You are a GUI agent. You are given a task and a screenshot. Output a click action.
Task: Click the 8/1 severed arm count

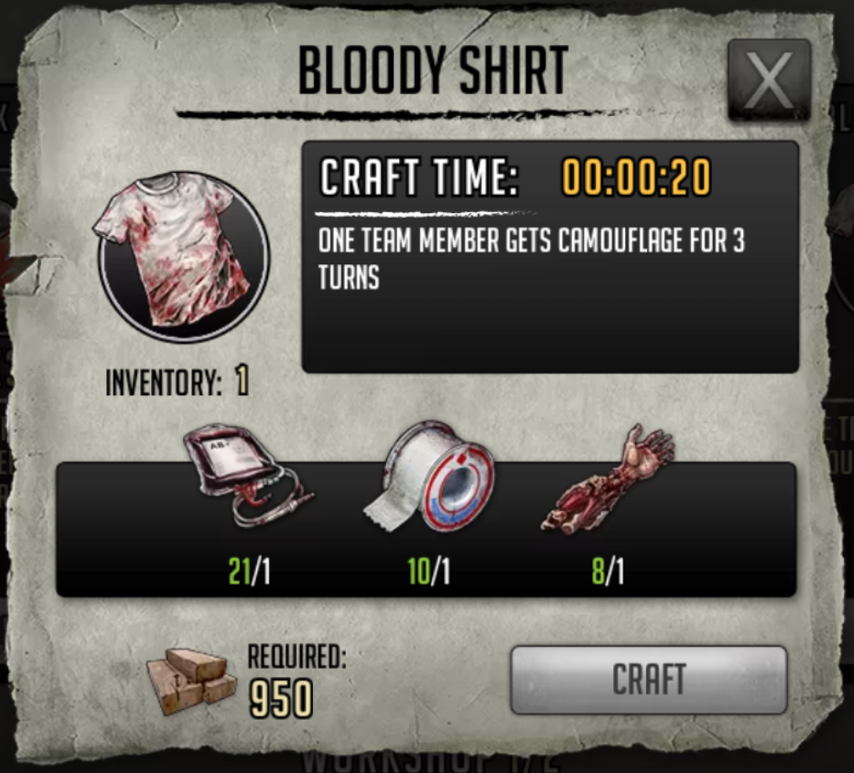pyautogui.click(x=608, y=572)
